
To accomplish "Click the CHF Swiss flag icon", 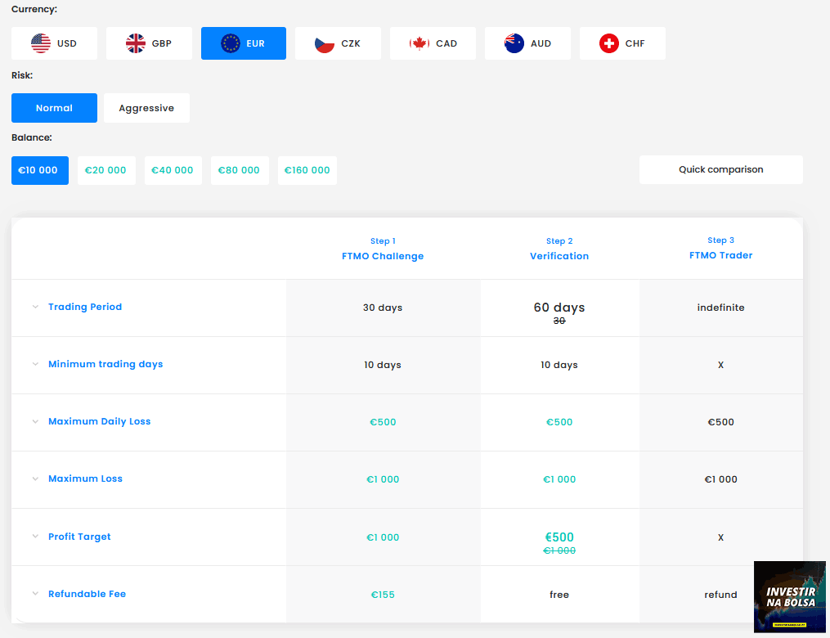I will (609, 43).
